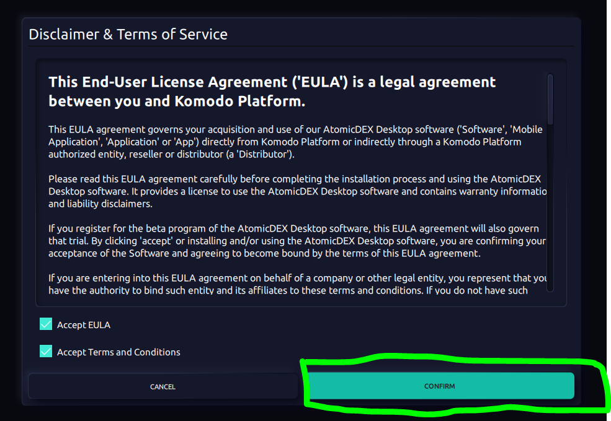Viewport: 611px width, 421px height.
Task: Dismiss the dialog with the CANCEL button
Action: pos(163,386)
